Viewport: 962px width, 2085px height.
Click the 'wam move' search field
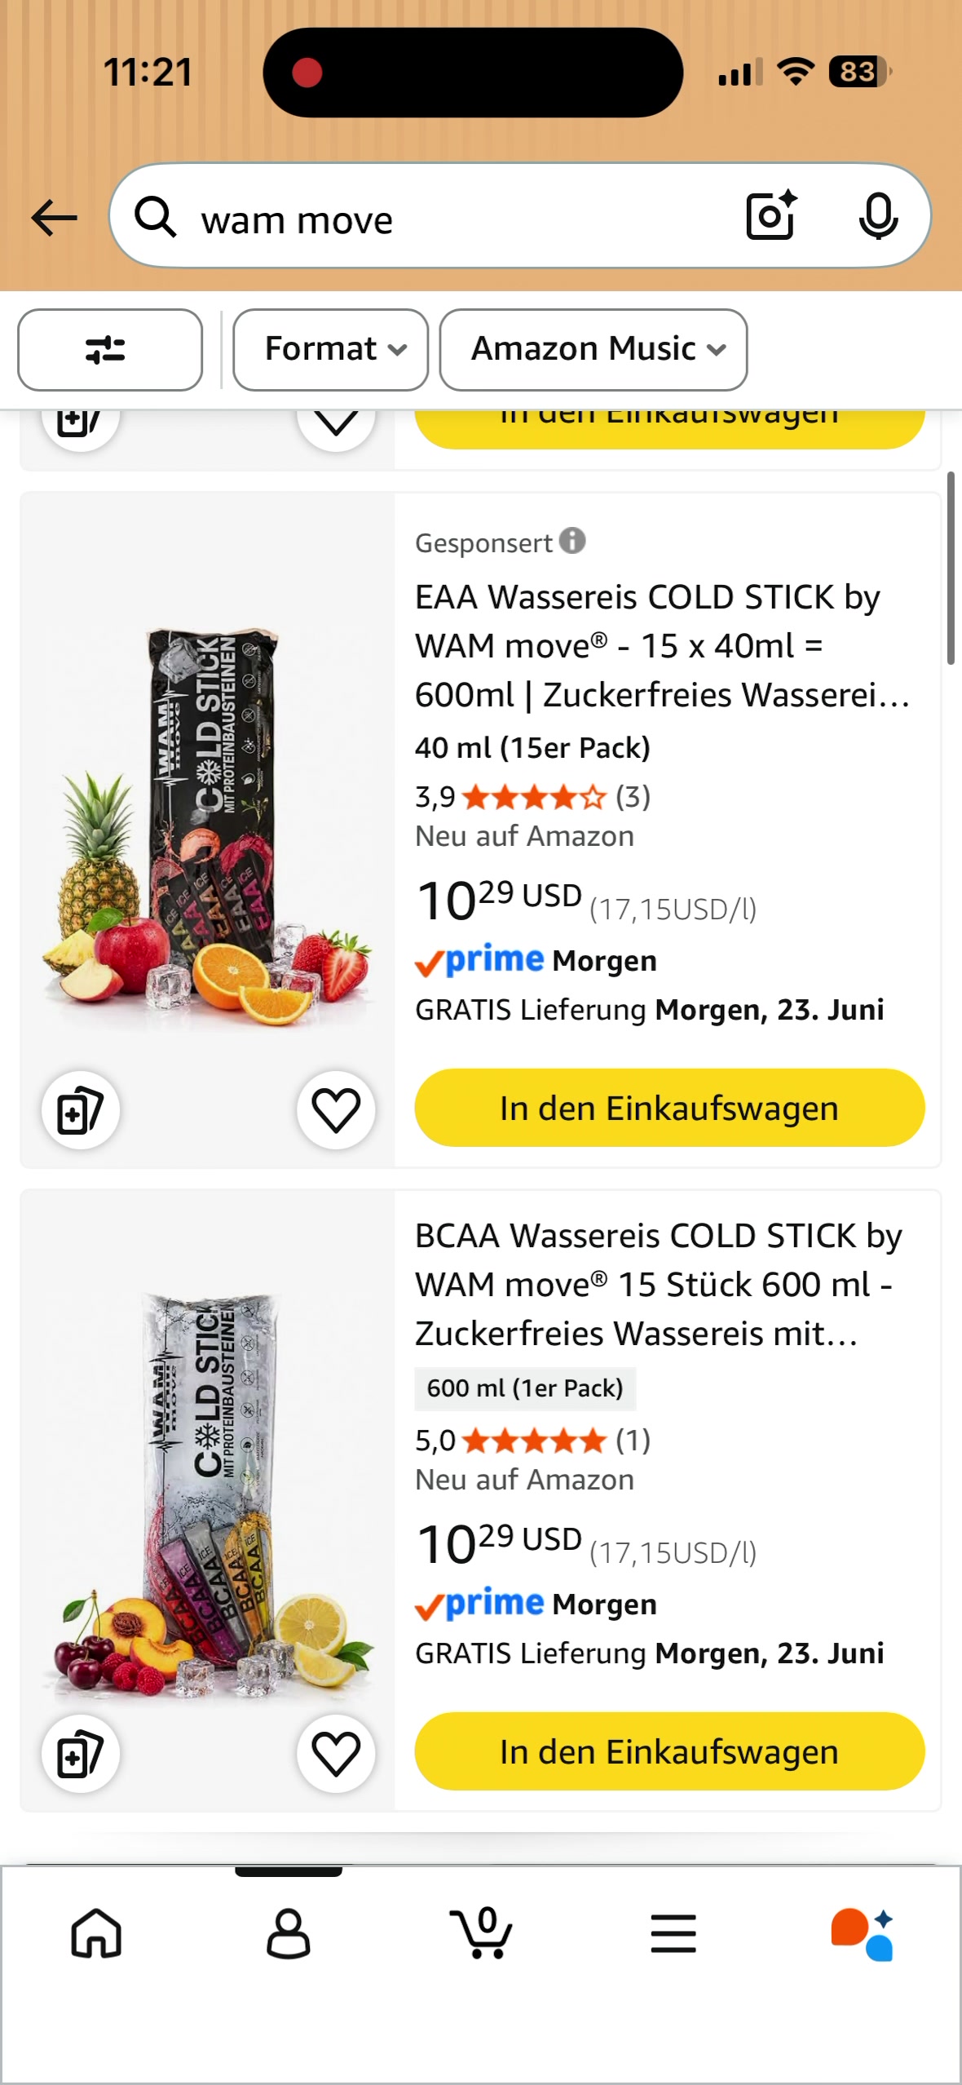tap(457, 218)
